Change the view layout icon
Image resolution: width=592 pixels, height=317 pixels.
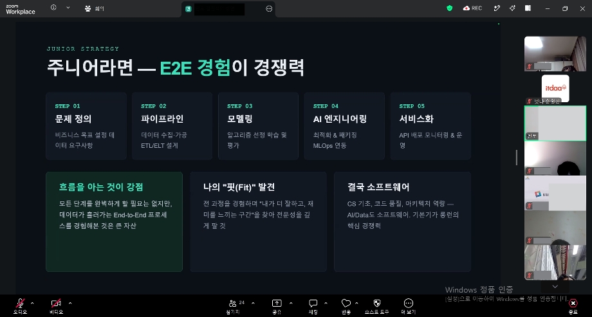[x=528, y=8]
